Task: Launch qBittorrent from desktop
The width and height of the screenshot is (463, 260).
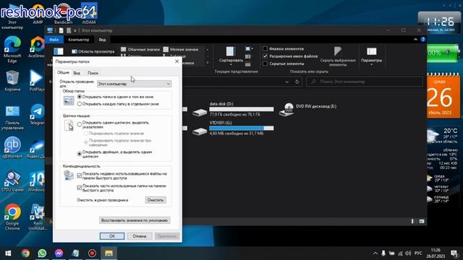Action: click(12, 147)
